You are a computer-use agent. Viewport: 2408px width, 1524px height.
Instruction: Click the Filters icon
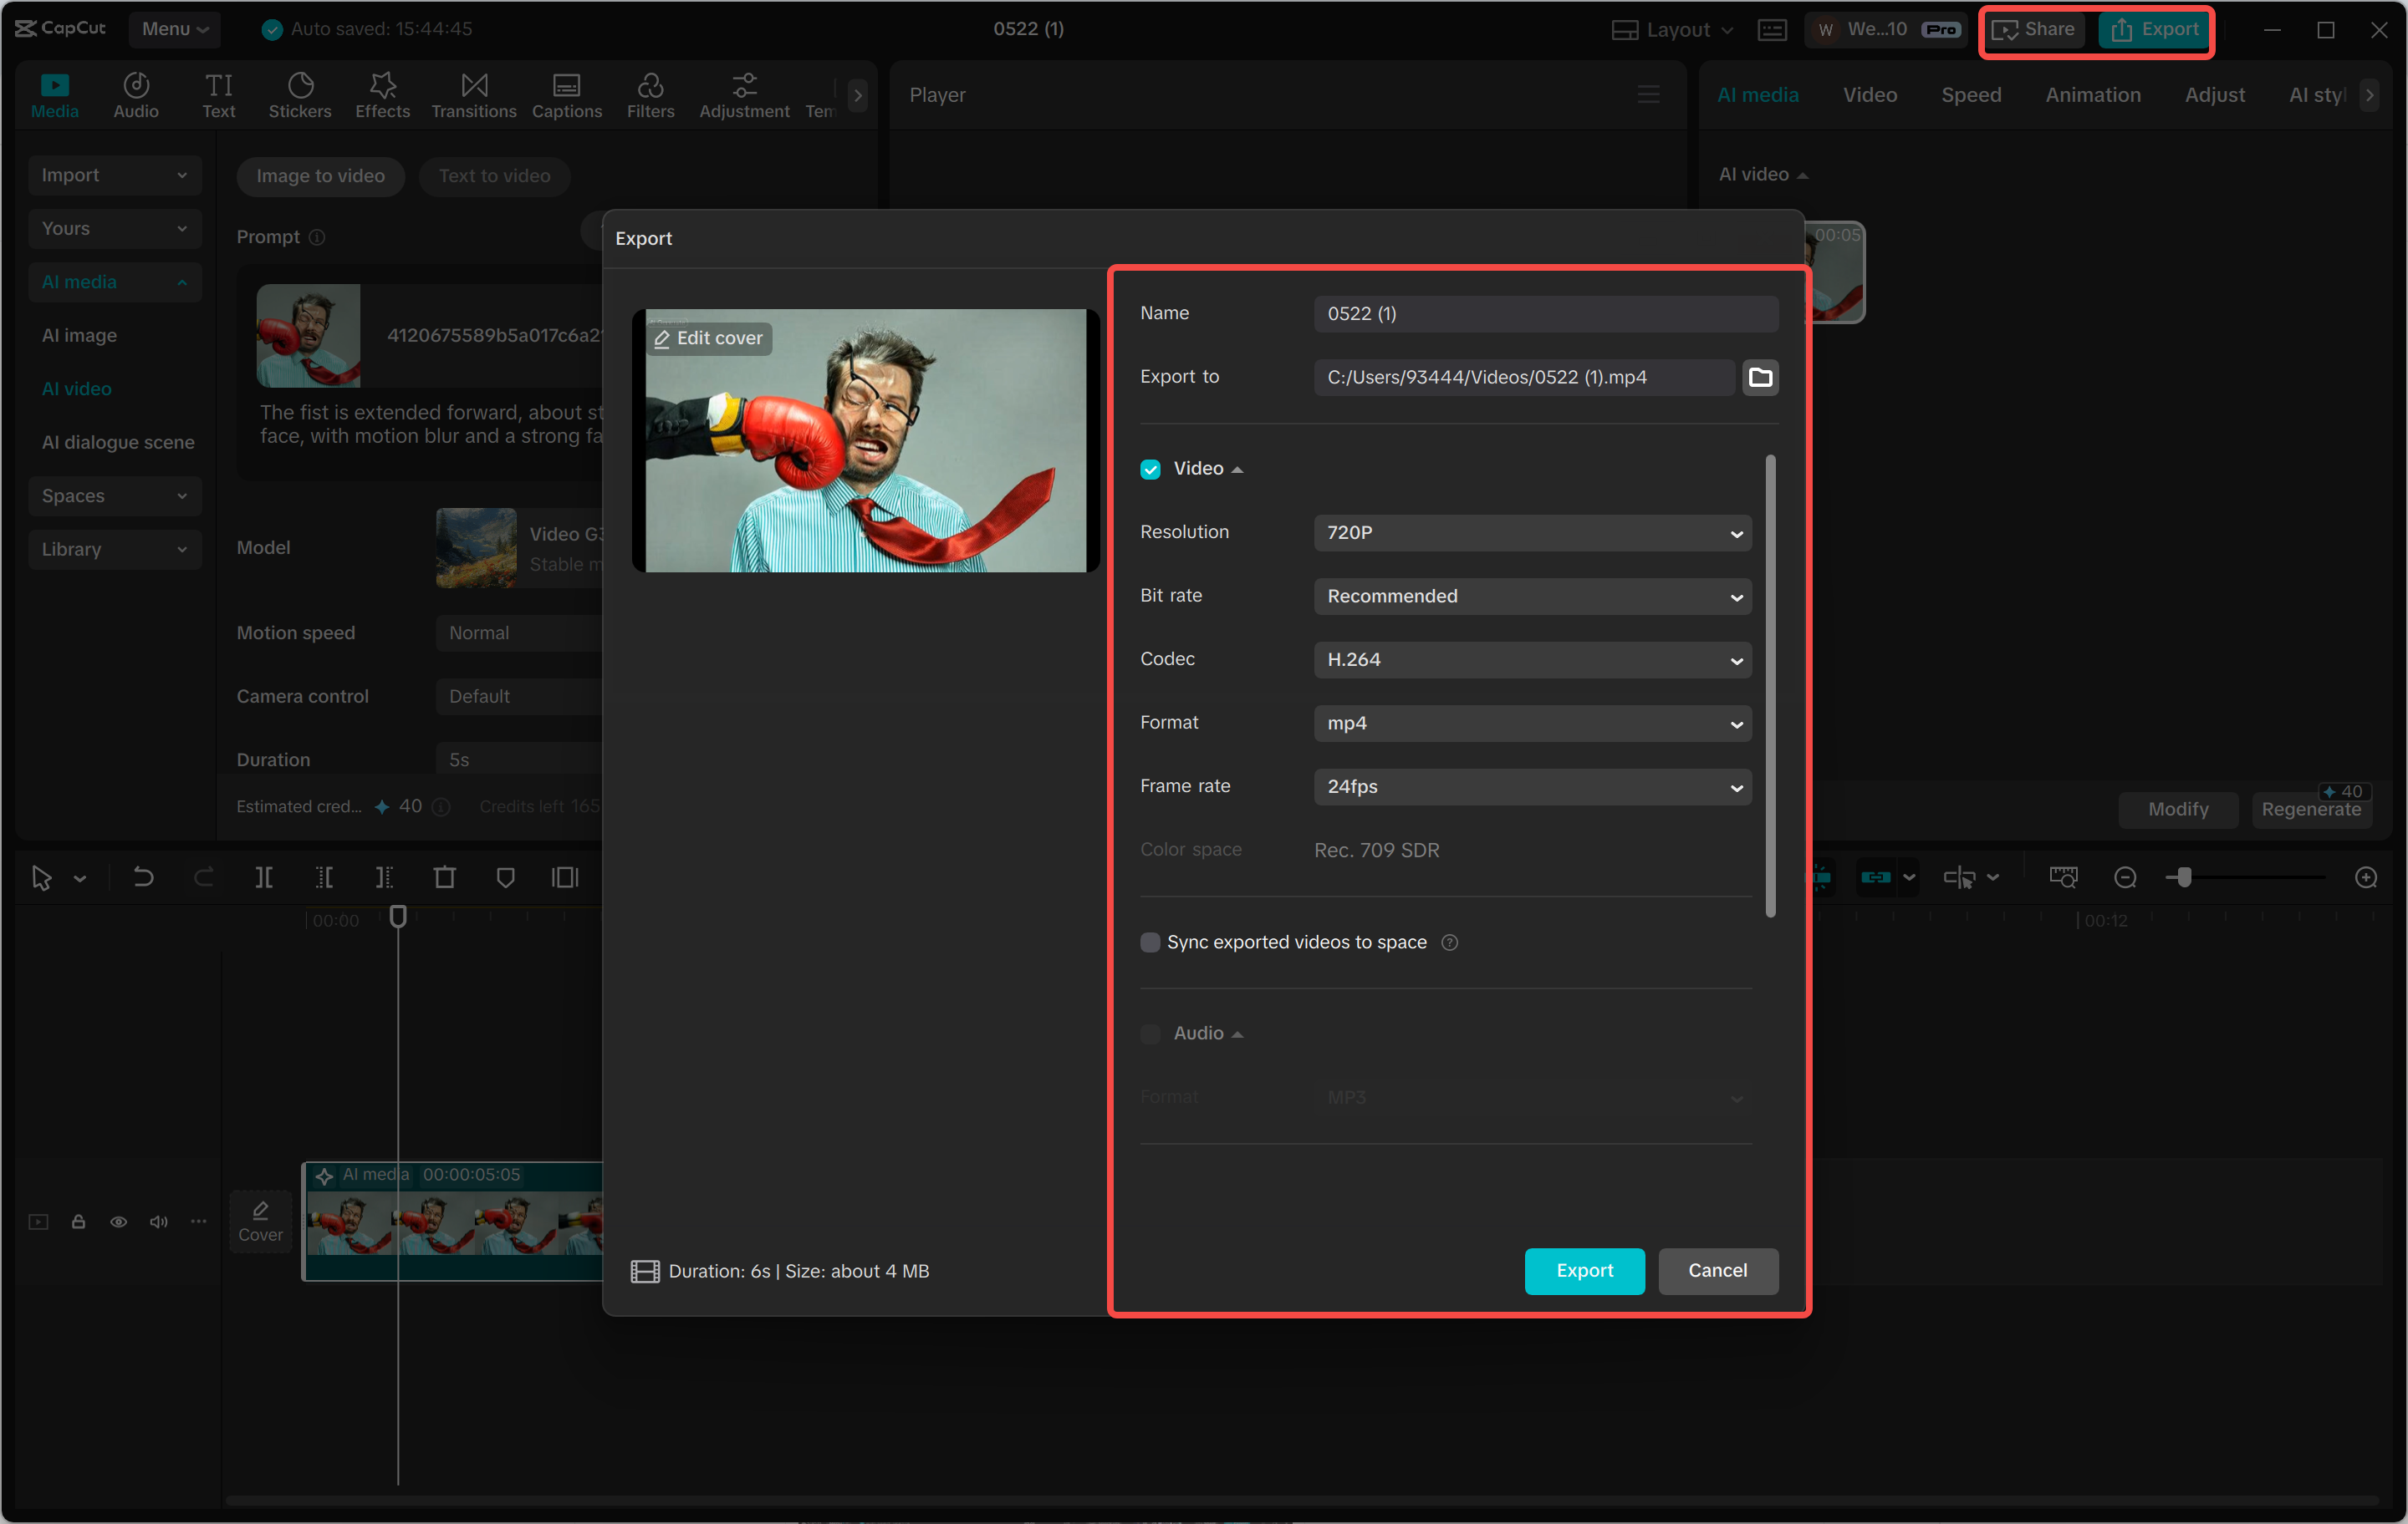[x=651, y=94]
